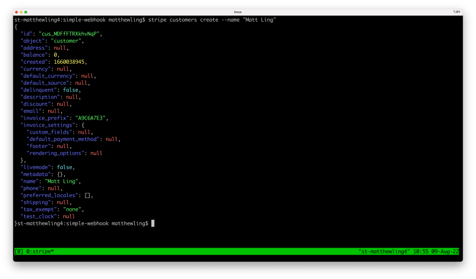This screenshot has width=476, height=279.
Task: Click the green maximize window button
Action: click(x=26, y=12)
